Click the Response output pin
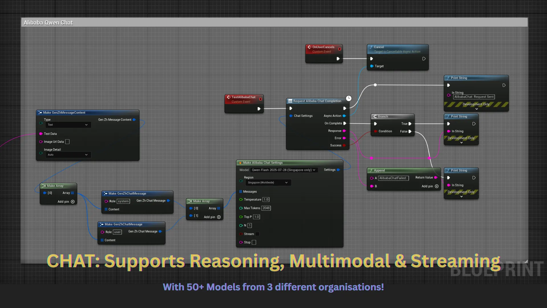 coord(344,131)
